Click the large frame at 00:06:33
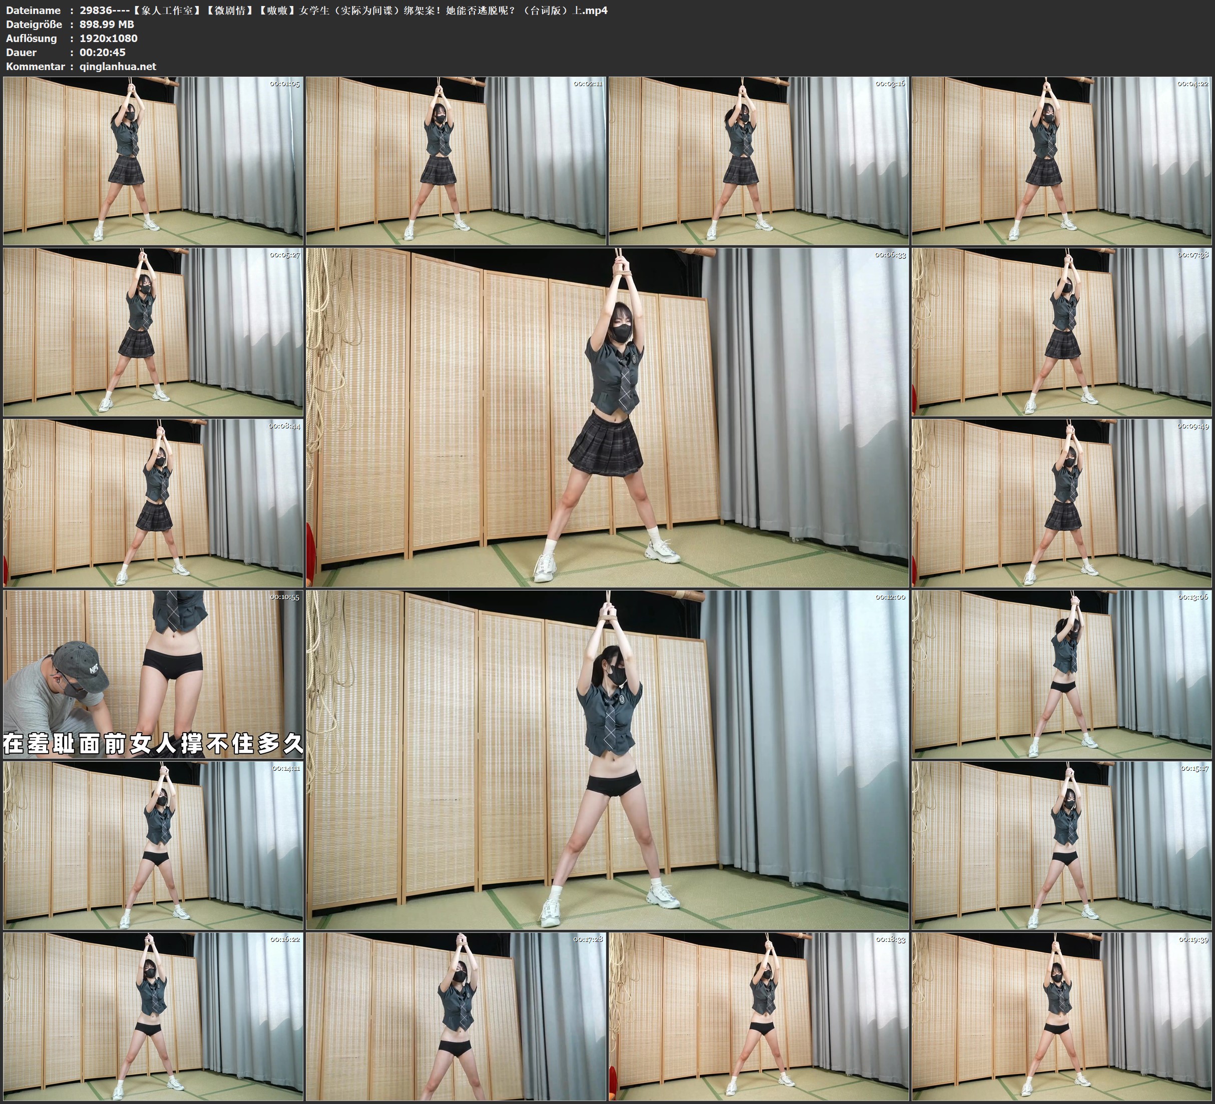This screenshot has height=1104, width=1215. pos(607,417)
